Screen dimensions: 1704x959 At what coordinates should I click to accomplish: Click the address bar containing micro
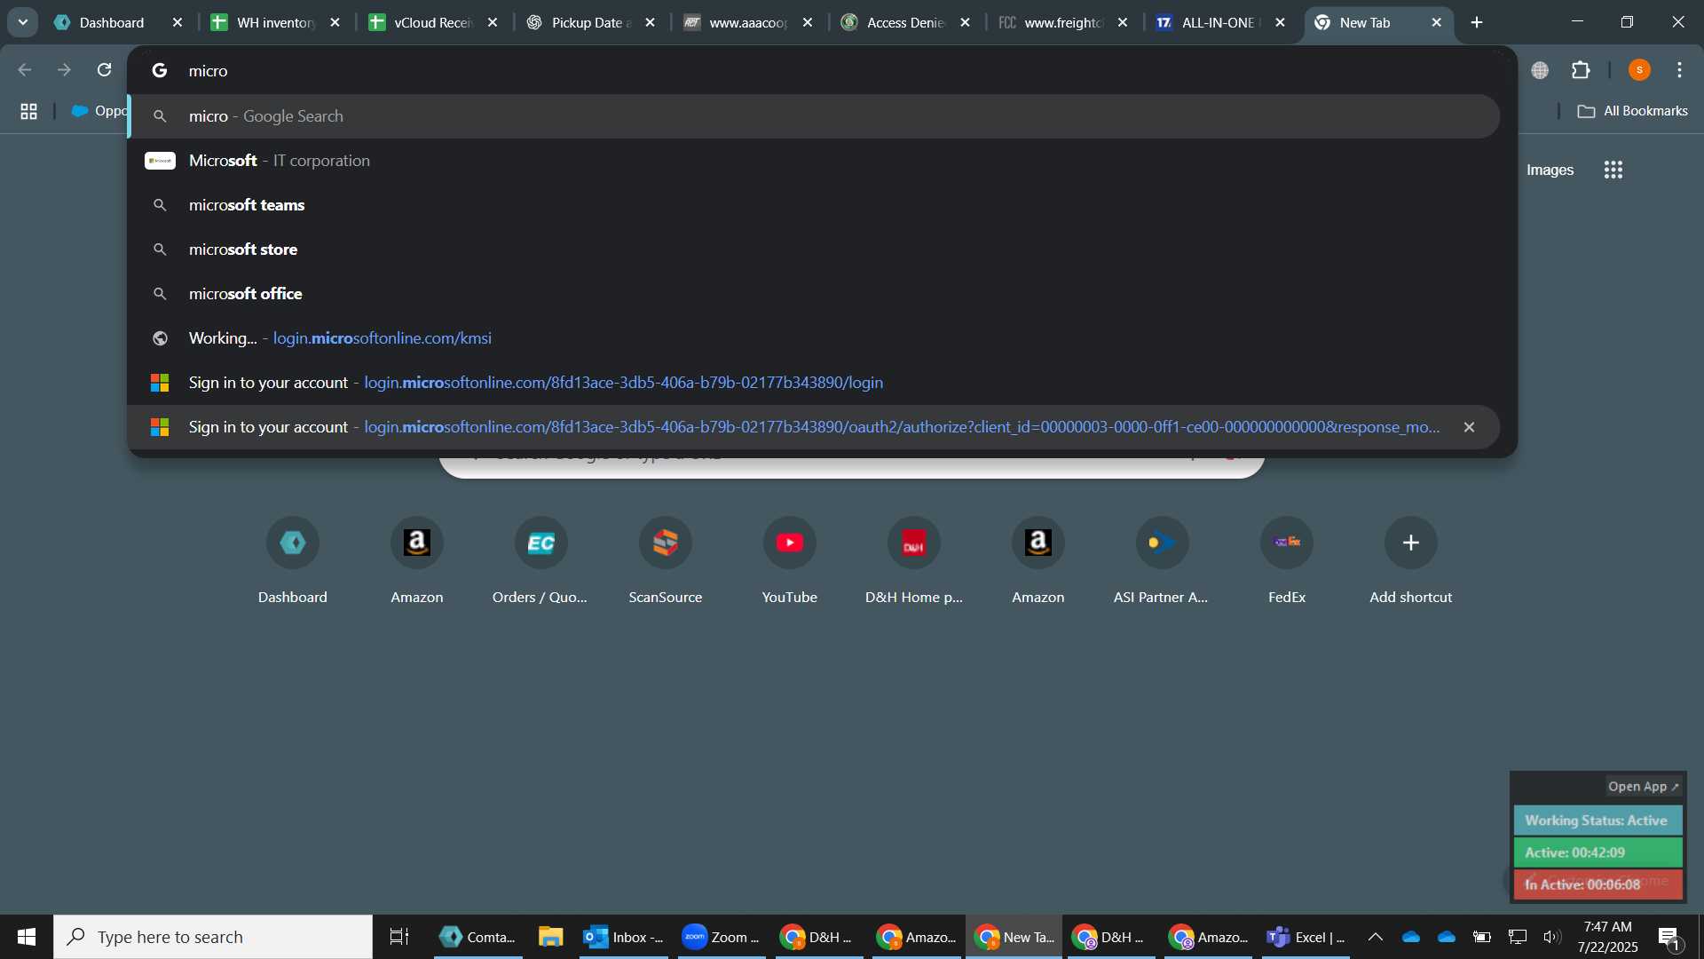[821, 70]
